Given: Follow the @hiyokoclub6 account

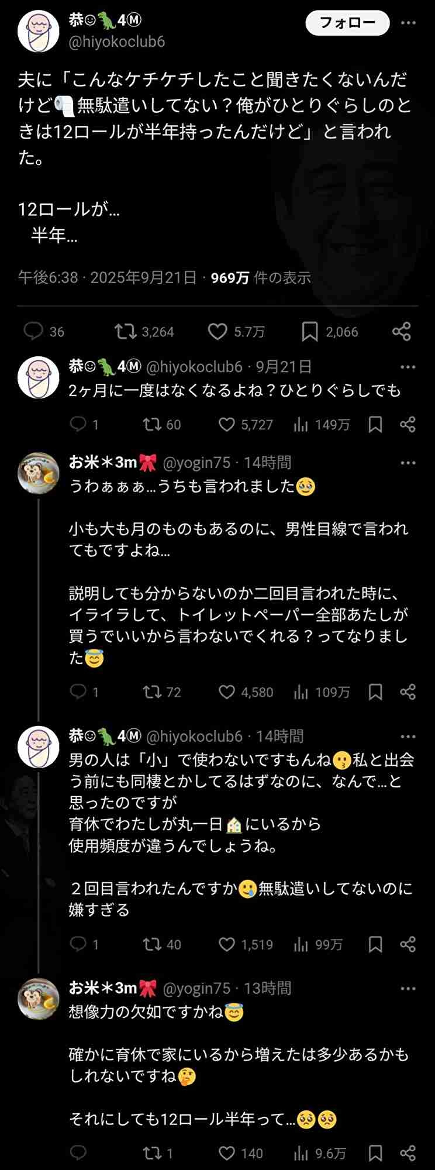Looking at the screenshot, I should coord(347,23).
